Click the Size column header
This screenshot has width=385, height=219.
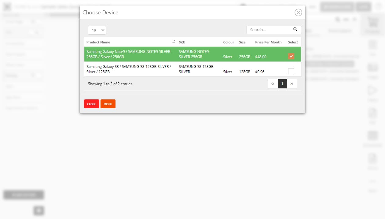point(242,42)
